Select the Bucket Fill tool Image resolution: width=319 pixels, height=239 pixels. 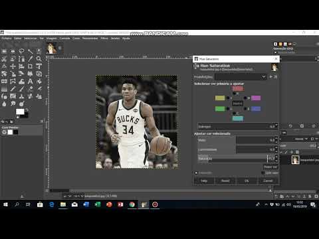pos(39,81)
